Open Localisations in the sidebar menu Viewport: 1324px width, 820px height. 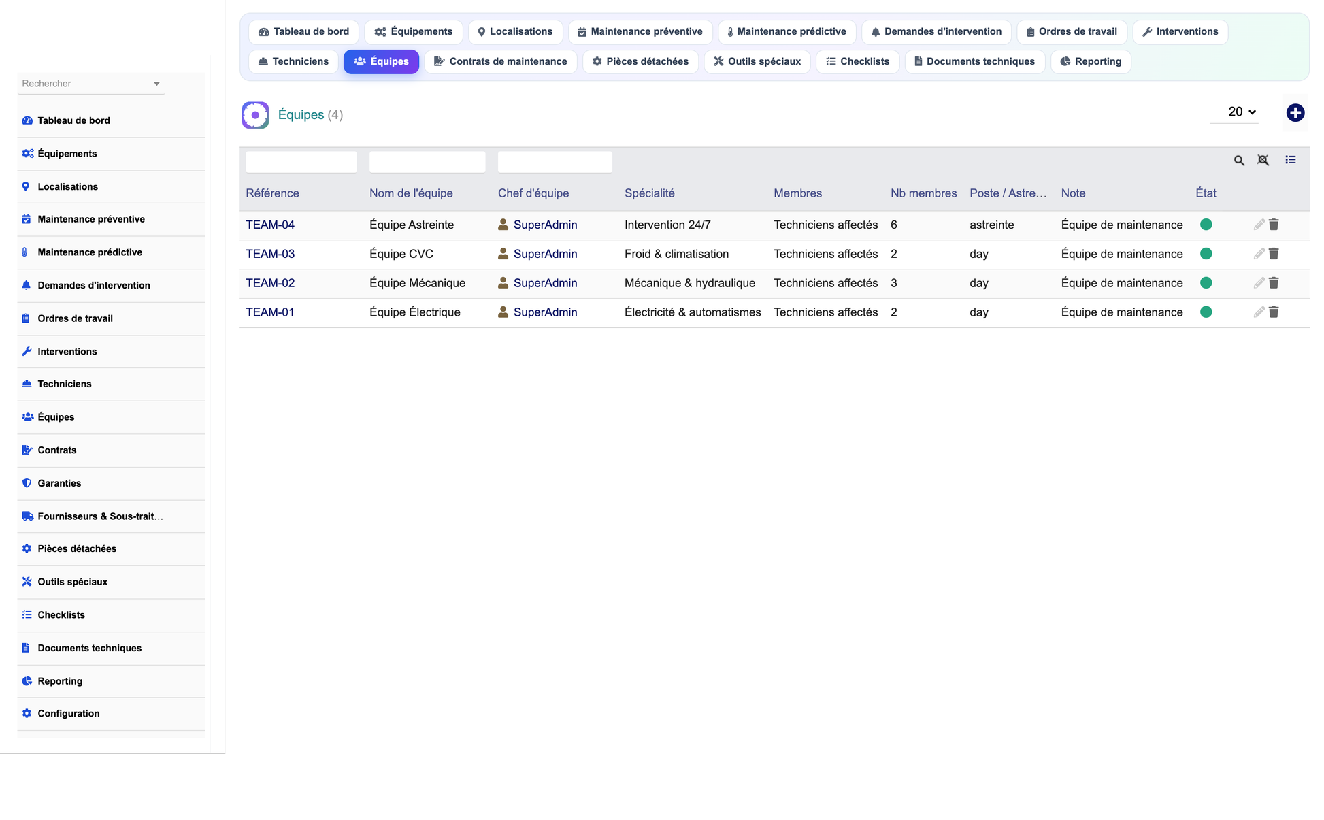111,187
